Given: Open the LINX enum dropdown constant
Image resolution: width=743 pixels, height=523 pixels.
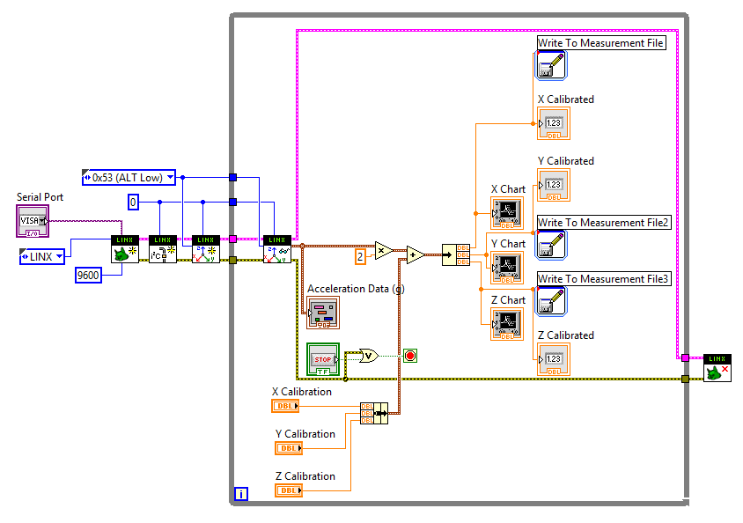Looking at the screenshot, I should tap(42, 257).
